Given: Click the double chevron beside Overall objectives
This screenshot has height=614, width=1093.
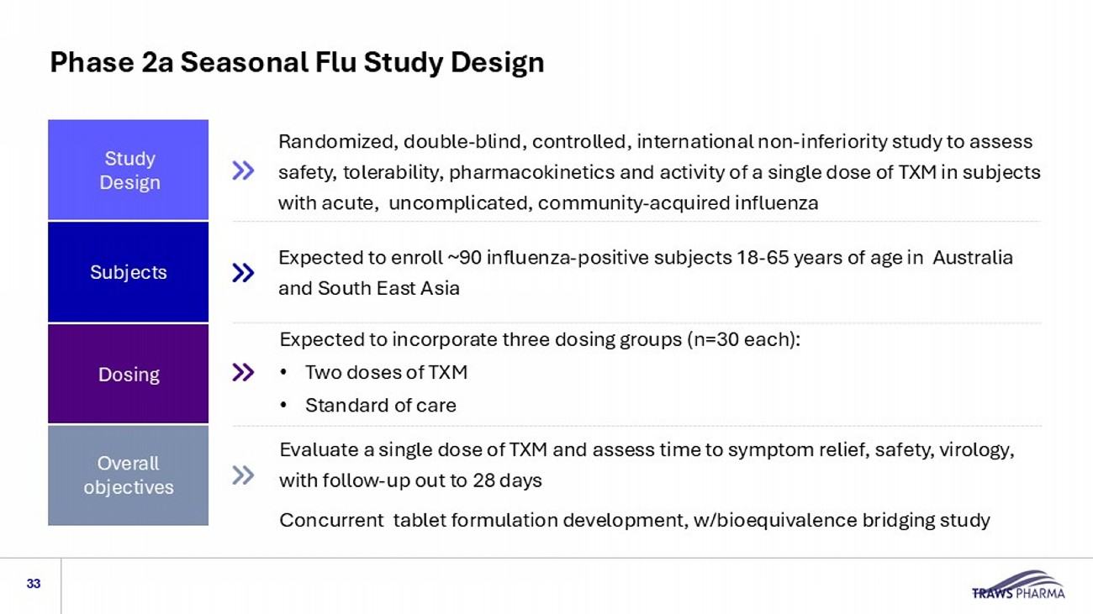Looking at the screenshot, I should point(243,475).
